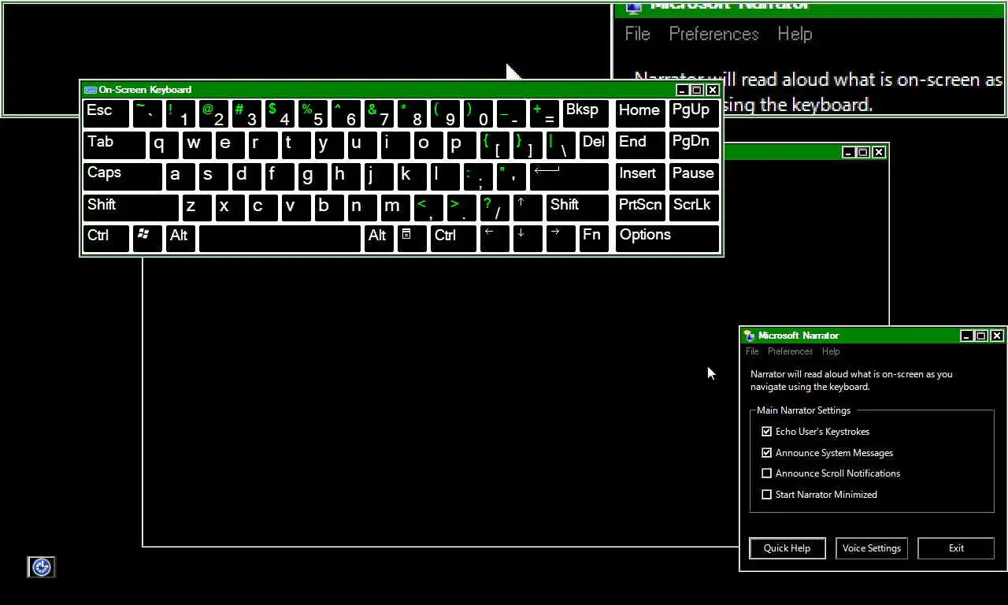The image size is (1008, 605).
Task: Click the PgUp key
Action: click(694, 113)
